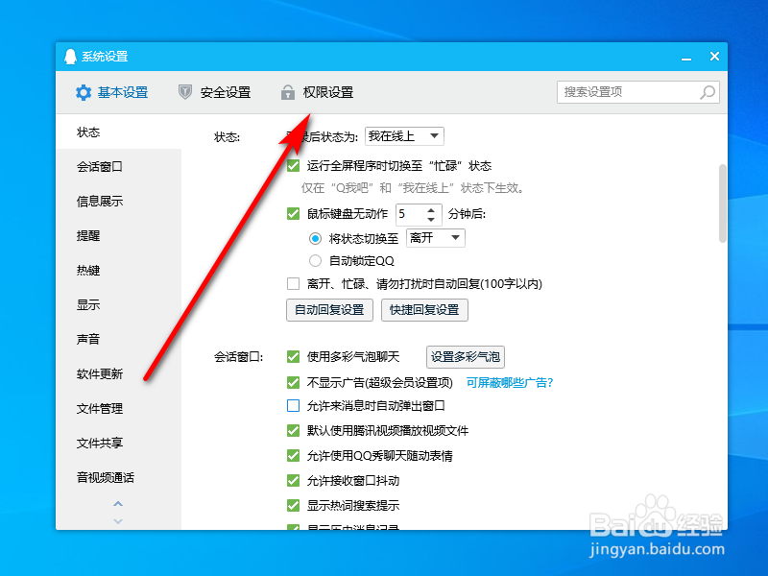Open the 基本设置 tab
The width and height of the screenshot is (768, 576).
click(112, 92)
